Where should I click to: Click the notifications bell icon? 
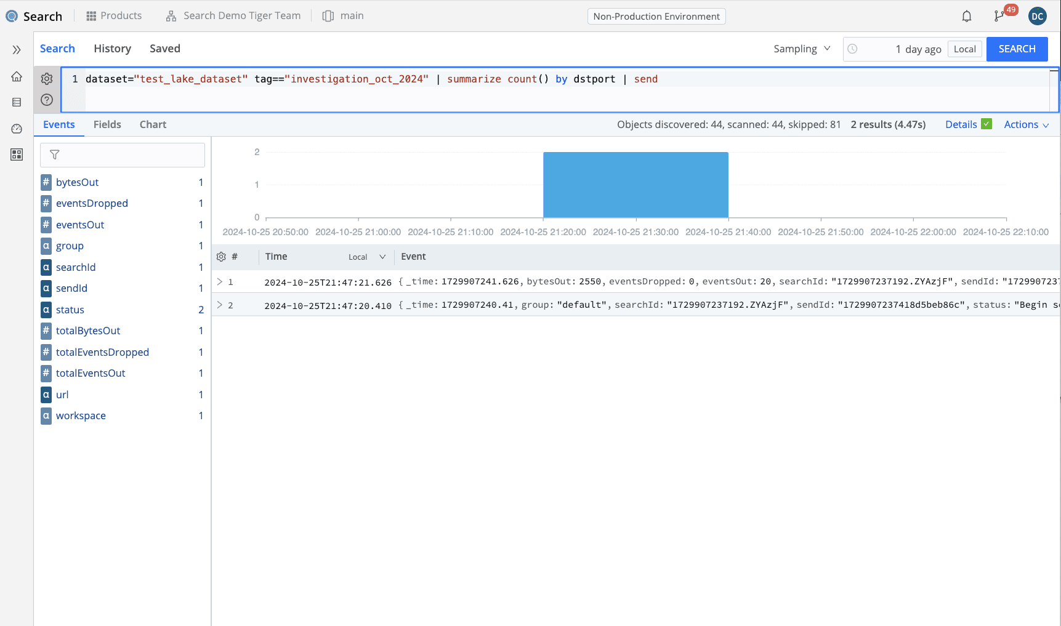(966, 17)
